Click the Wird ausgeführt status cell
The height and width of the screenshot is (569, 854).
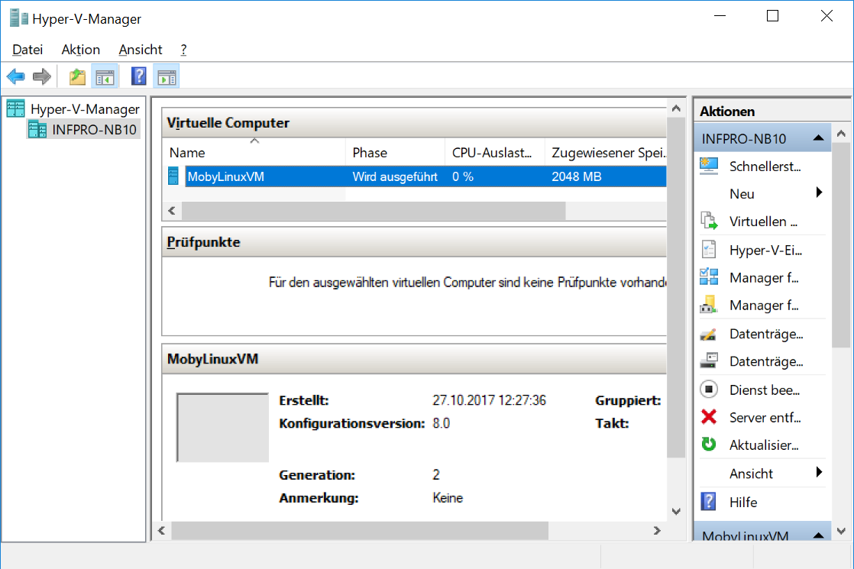click(x=395, y=176)
